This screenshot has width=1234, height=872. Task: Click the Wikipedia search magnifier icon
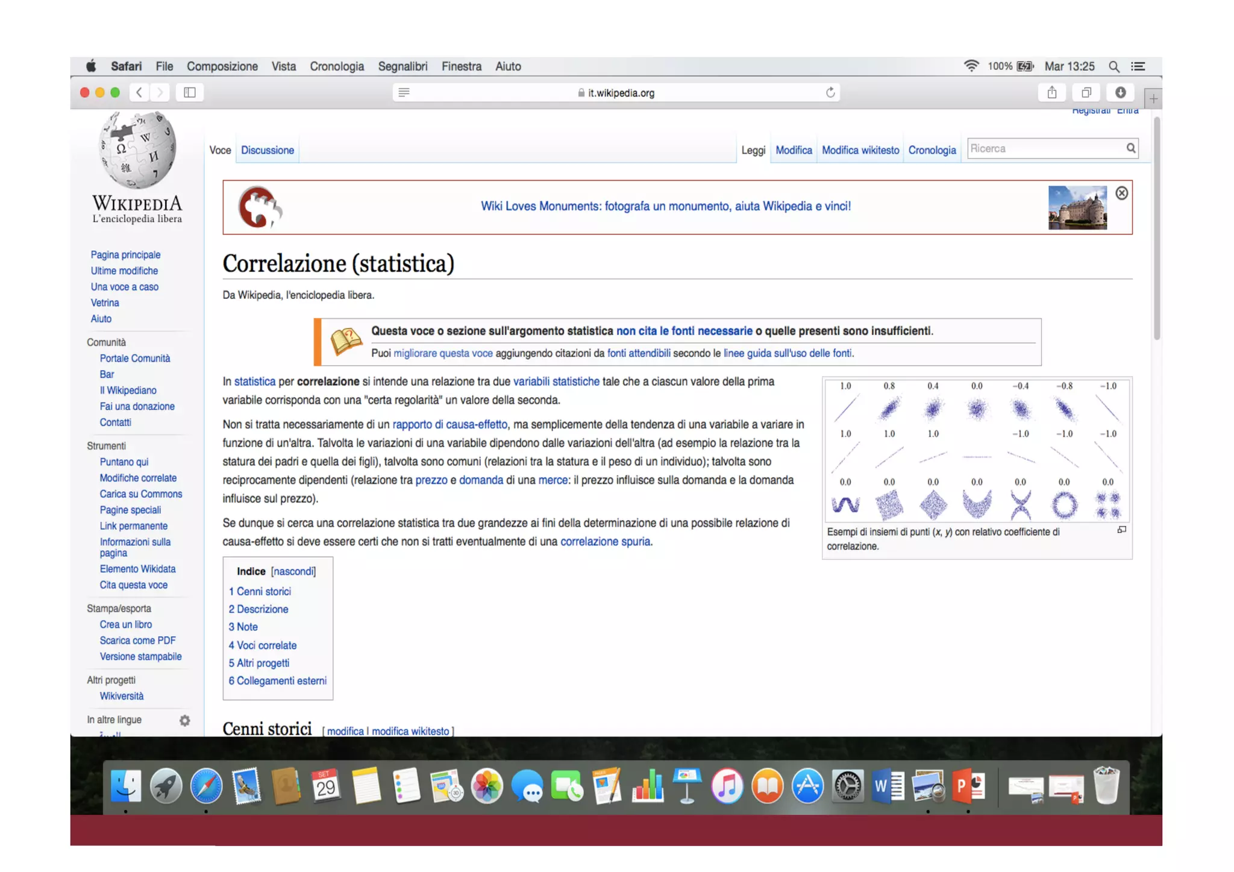pyautogui.click(x=1130, y=148)
